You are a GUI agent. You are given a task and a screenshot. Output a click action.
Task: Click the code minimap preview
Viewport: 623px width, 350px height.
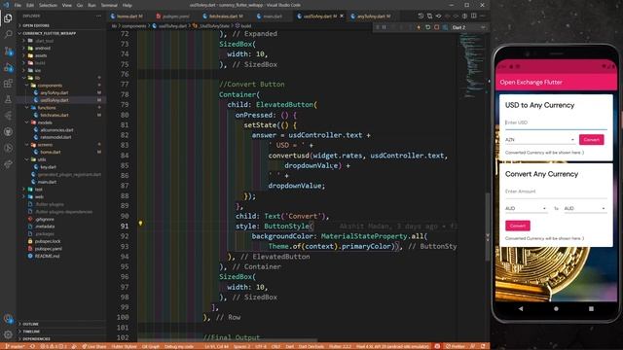pyautogui.click(x=471, y=65)
